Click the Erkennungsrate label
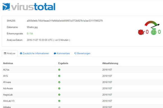The width and height of the screenshot is (163, 108). (15, 34)
